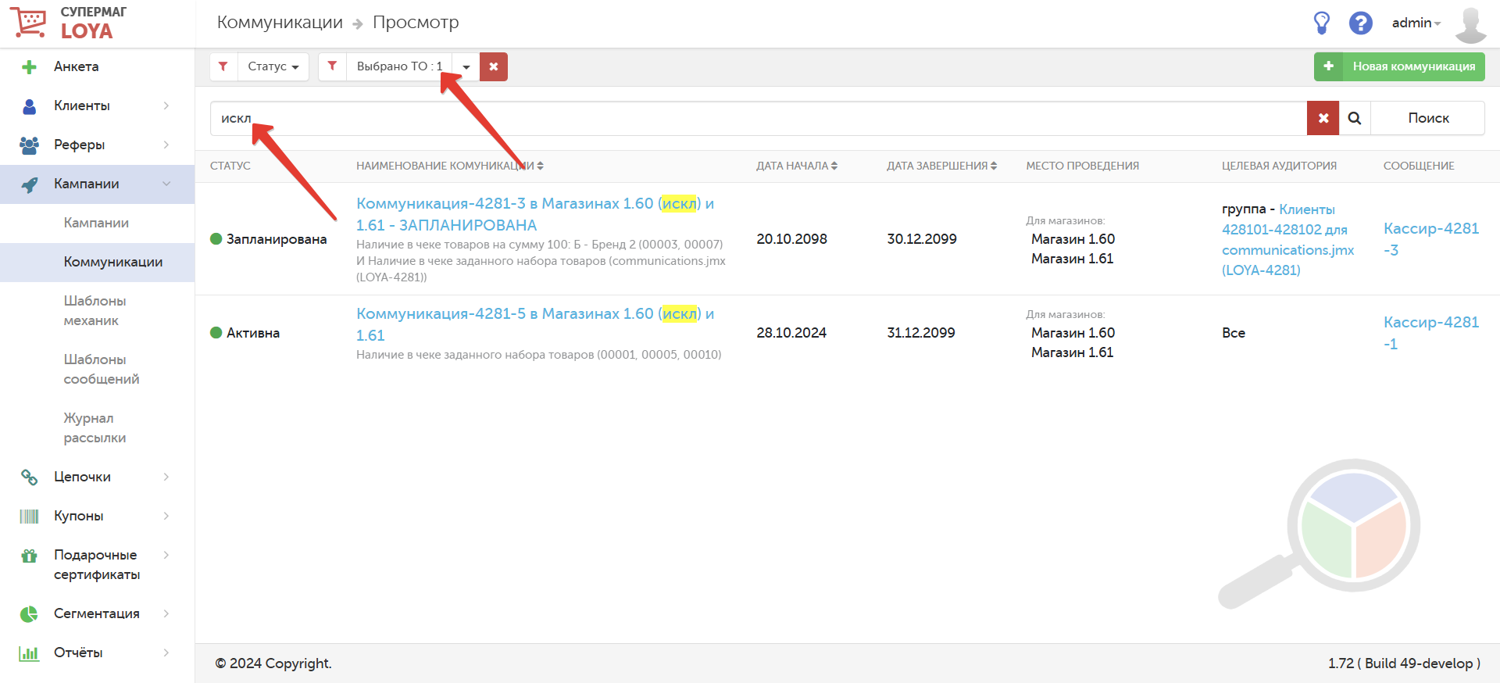Click the funnel icon beside Выбрано ТО

[x=332, y=66]
